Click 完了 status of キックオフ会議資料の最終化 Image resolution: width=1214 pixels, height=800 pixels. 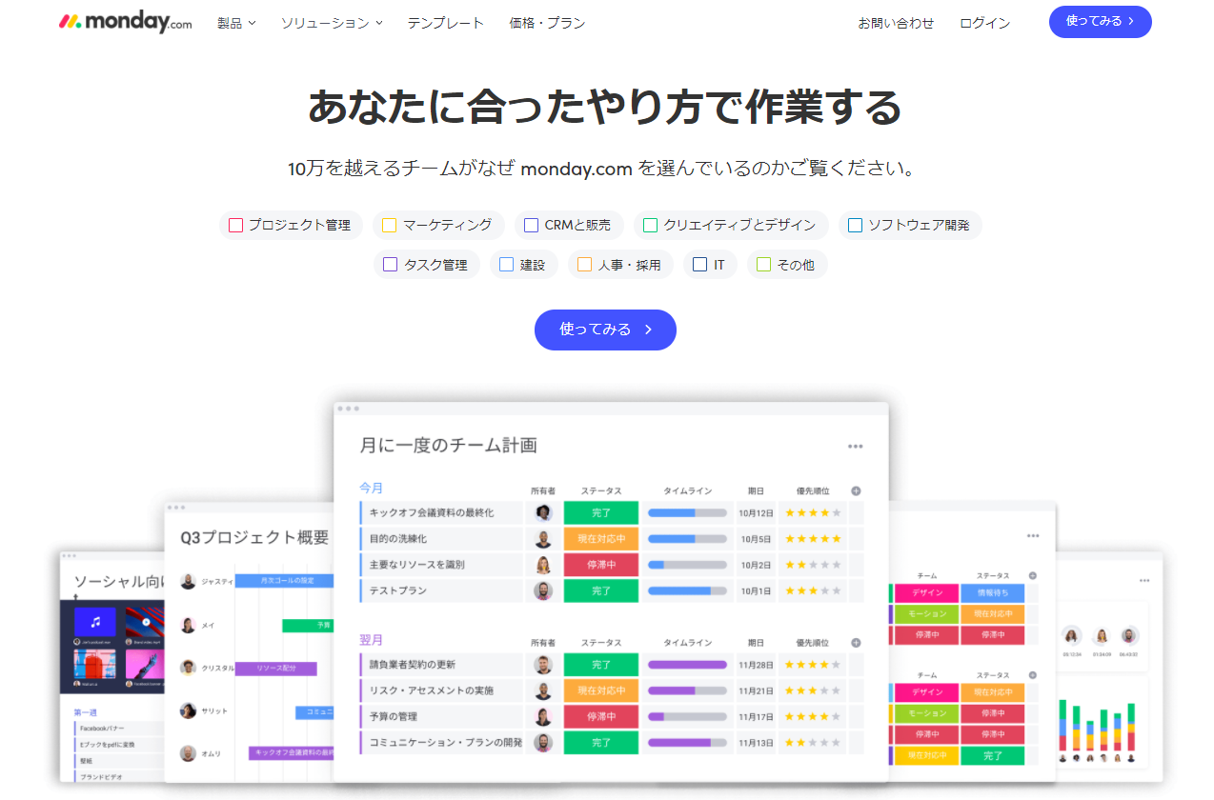click(x=601, y=512)
